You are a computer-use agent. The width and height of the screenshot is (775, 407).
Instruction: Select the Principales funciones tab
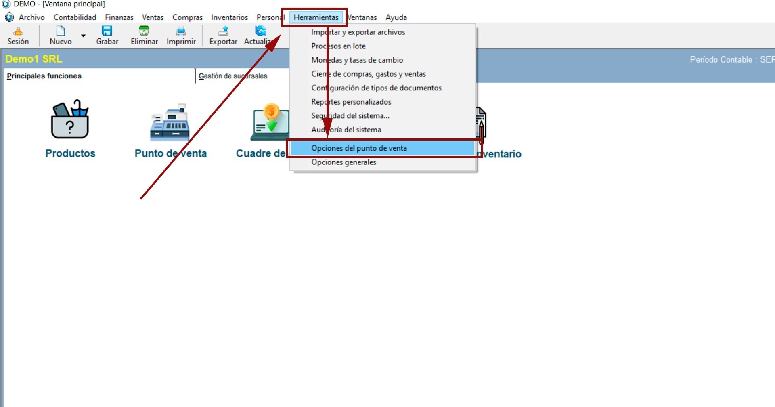coord(44,76)
